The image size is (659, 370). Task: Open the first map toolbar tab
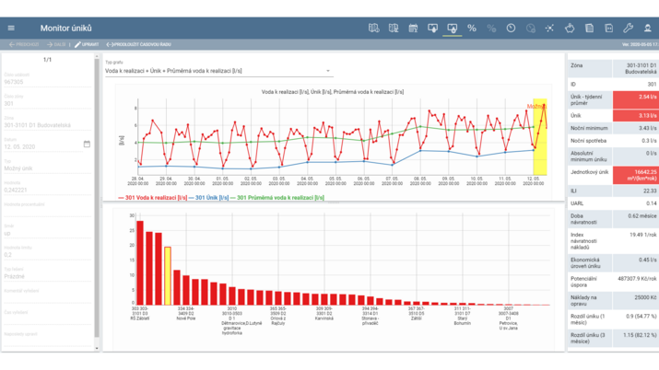(x=374, y=29)
